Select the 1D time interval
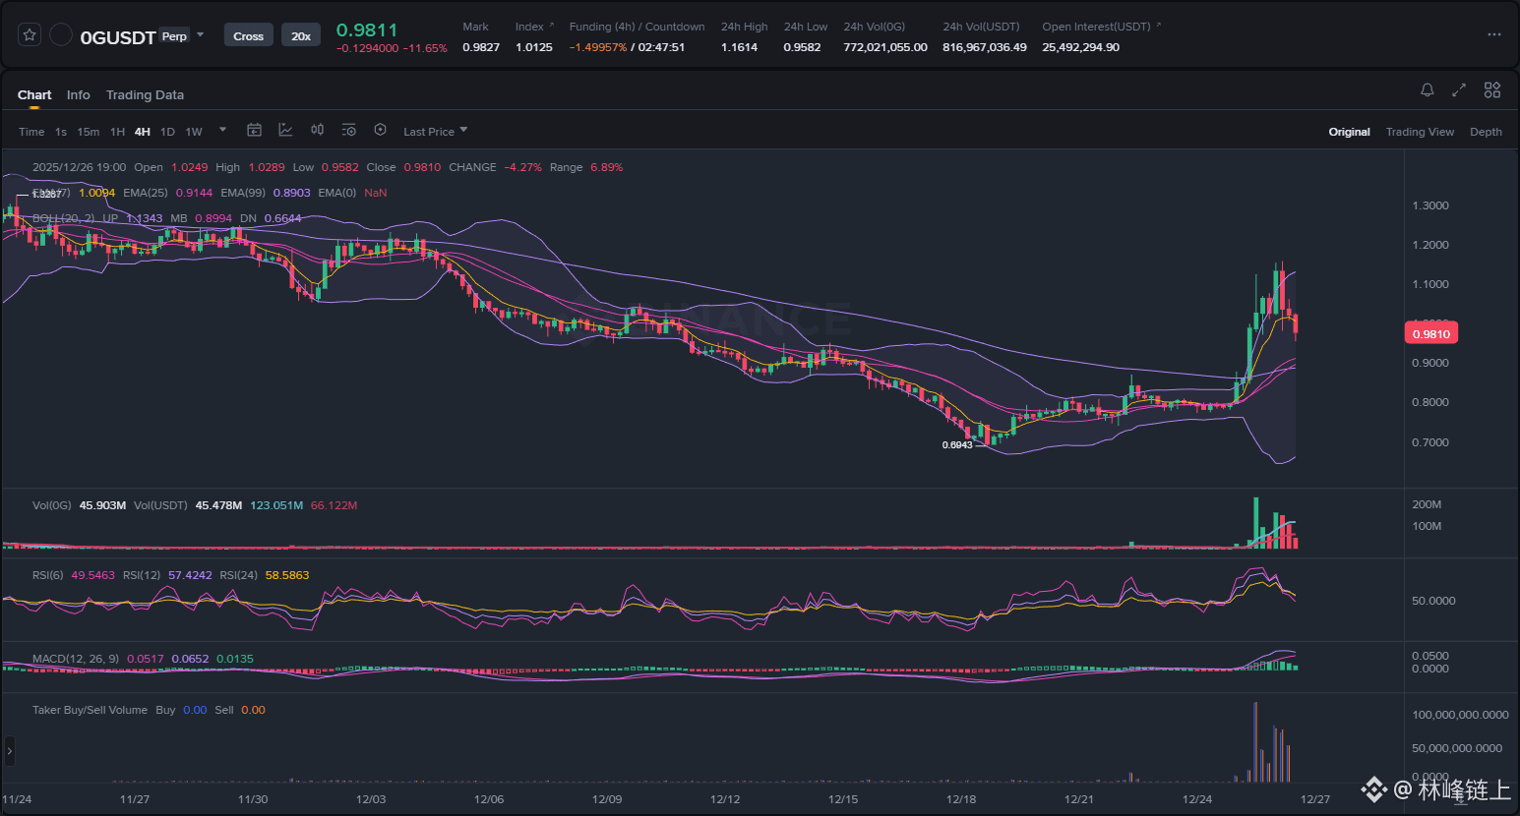 point(167,132)
